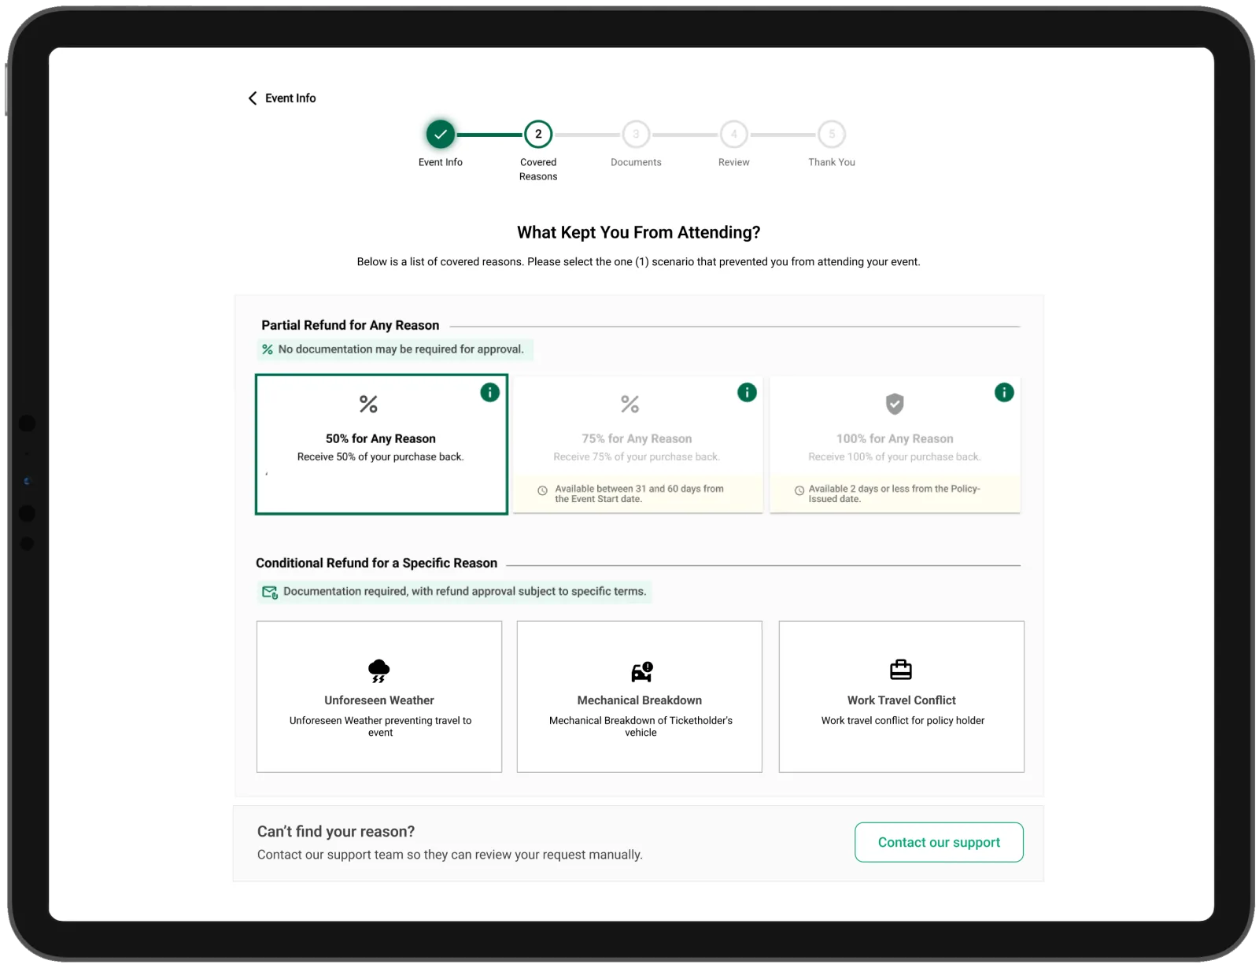Click the briefcase Work Travel Conflict icon
1259x968 pixels.
point(901,670)
